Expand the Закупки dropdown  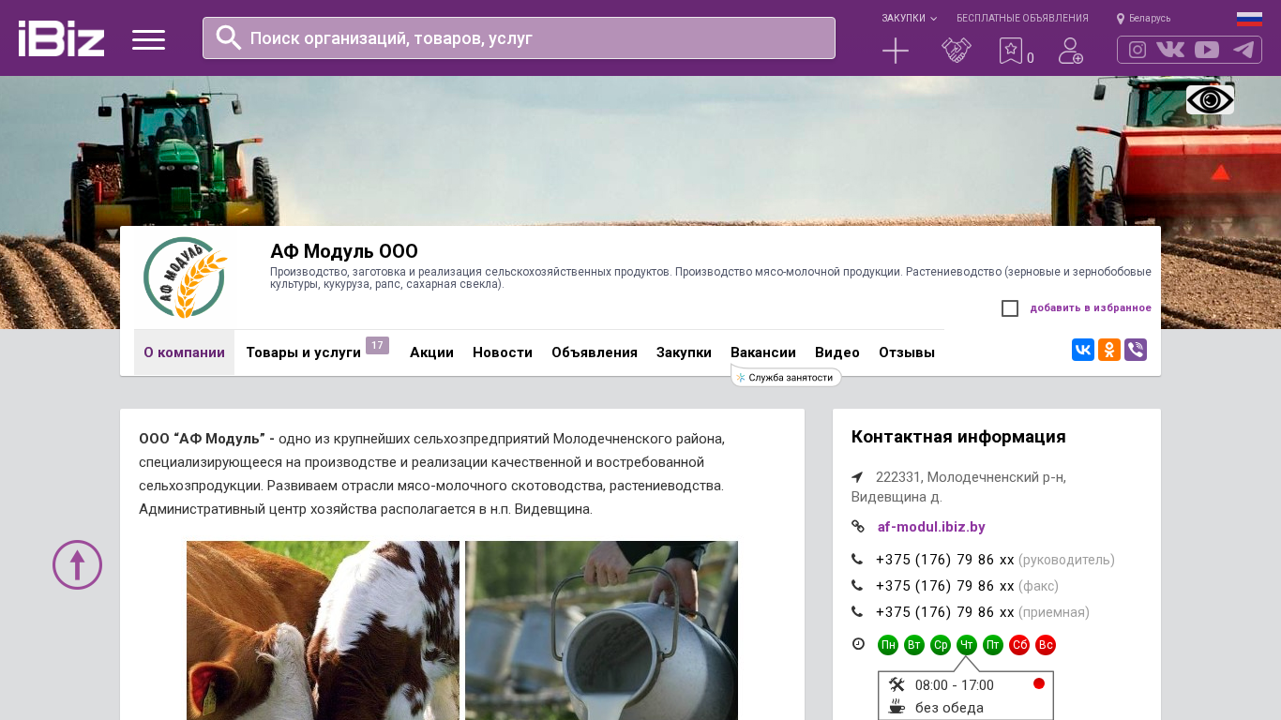point(909,18)
